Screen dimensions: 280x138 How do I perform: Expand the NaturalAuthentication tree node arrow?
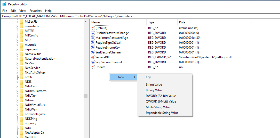pyautogui.click(x=17, y=59)
